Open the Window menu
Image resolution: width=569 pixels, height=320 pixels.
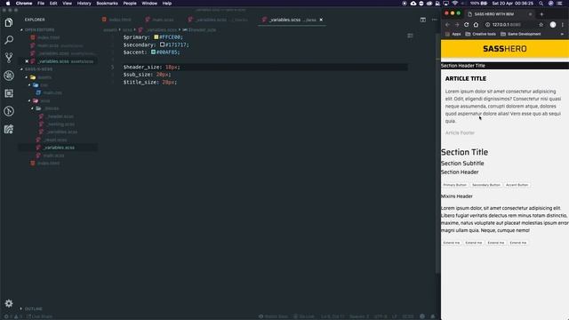149,4
